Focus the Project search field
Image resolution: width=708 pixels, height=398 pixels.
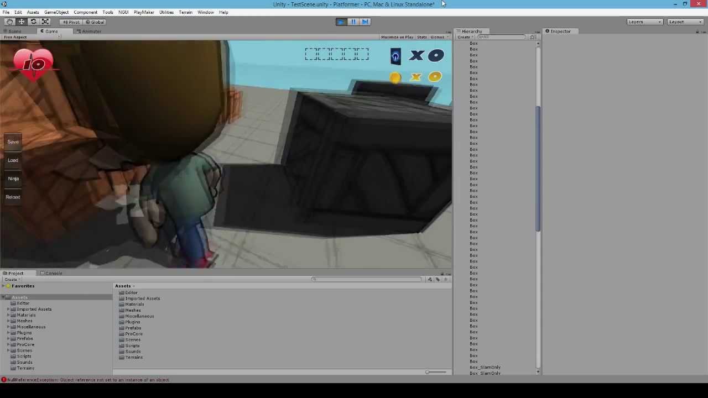[x=368, y=279]
